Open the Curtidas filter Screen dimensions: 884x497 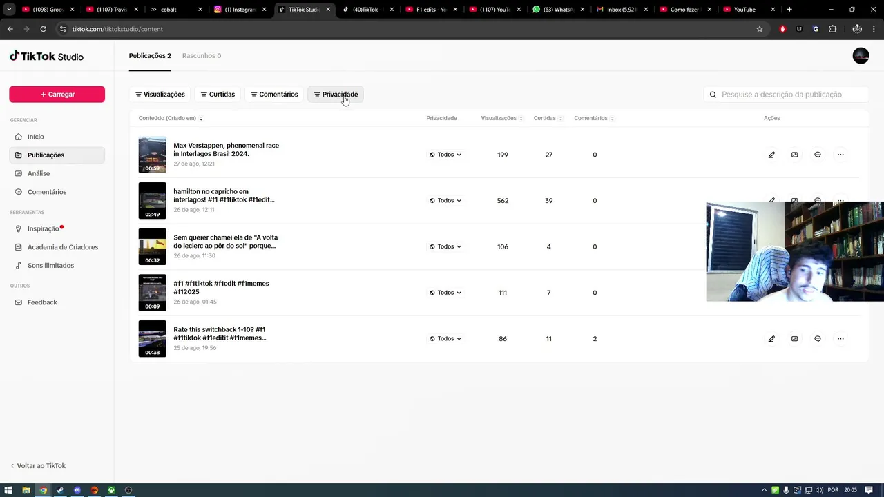coord(218,95)
